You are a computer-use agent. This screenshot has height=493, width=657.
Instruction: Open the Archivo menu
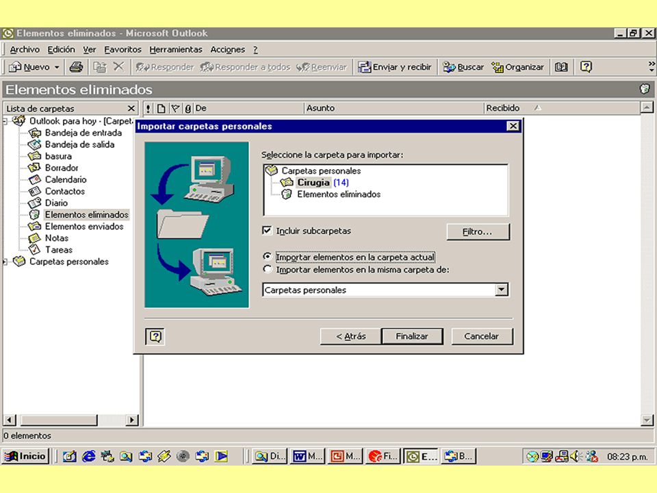(x=25, y=49)
